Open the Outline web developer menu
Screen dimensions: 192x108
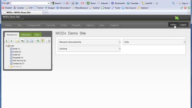(x=95, y=8)
